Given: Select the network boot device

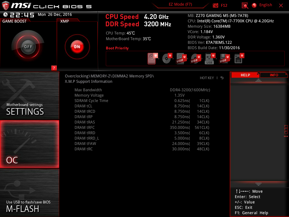Looking at the screenshot, I should (x=239, y=58).
